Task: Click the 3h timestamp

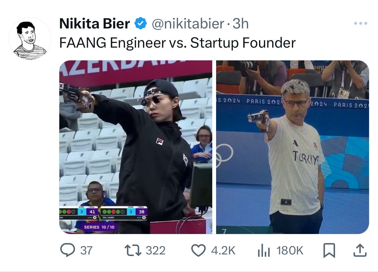Action: point(240,24)
